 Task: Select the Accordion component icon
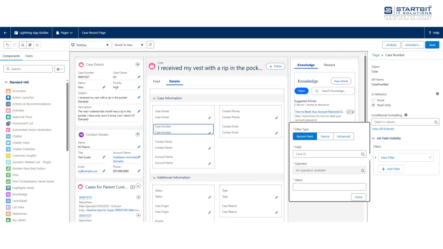[8, 91]
